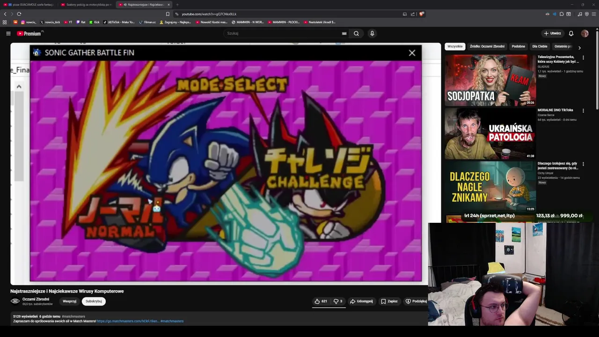The width and height of the screenshot is (599, 337).
Task: Open nowciu_ Instagram bookmark
Action: point(29,22)
